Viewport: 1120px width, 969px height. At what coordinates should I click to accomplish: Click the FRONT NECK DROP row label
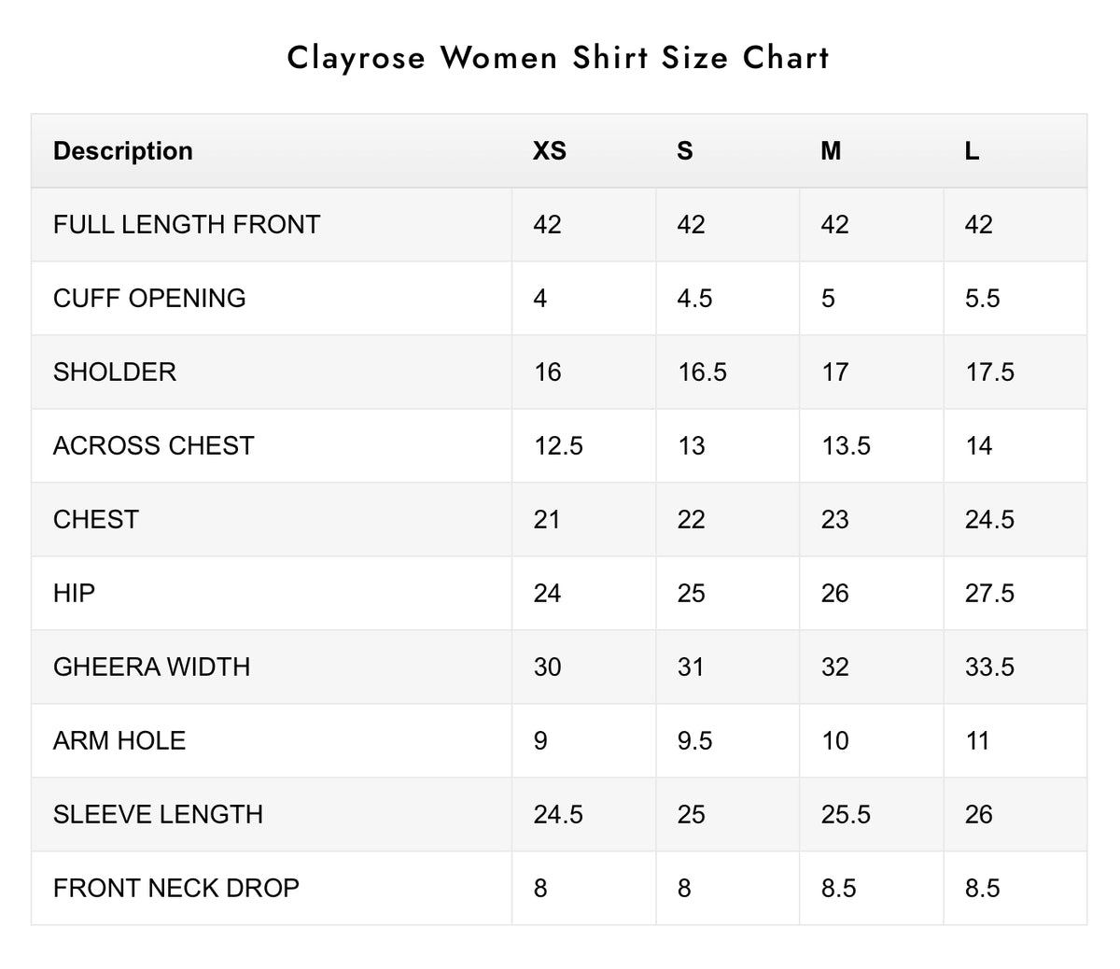pos(176,888)
